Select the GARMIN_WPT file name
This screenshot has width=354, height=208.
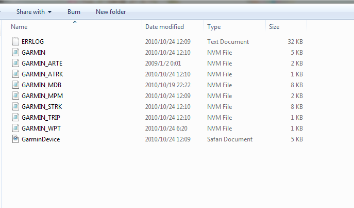[x=41, y=128]
